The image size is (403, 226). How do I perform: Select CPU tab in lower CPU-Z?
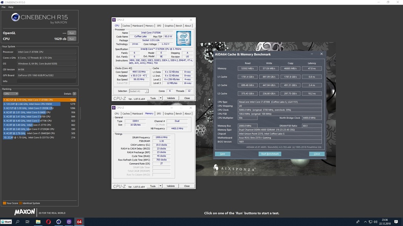tap(116, 113)
